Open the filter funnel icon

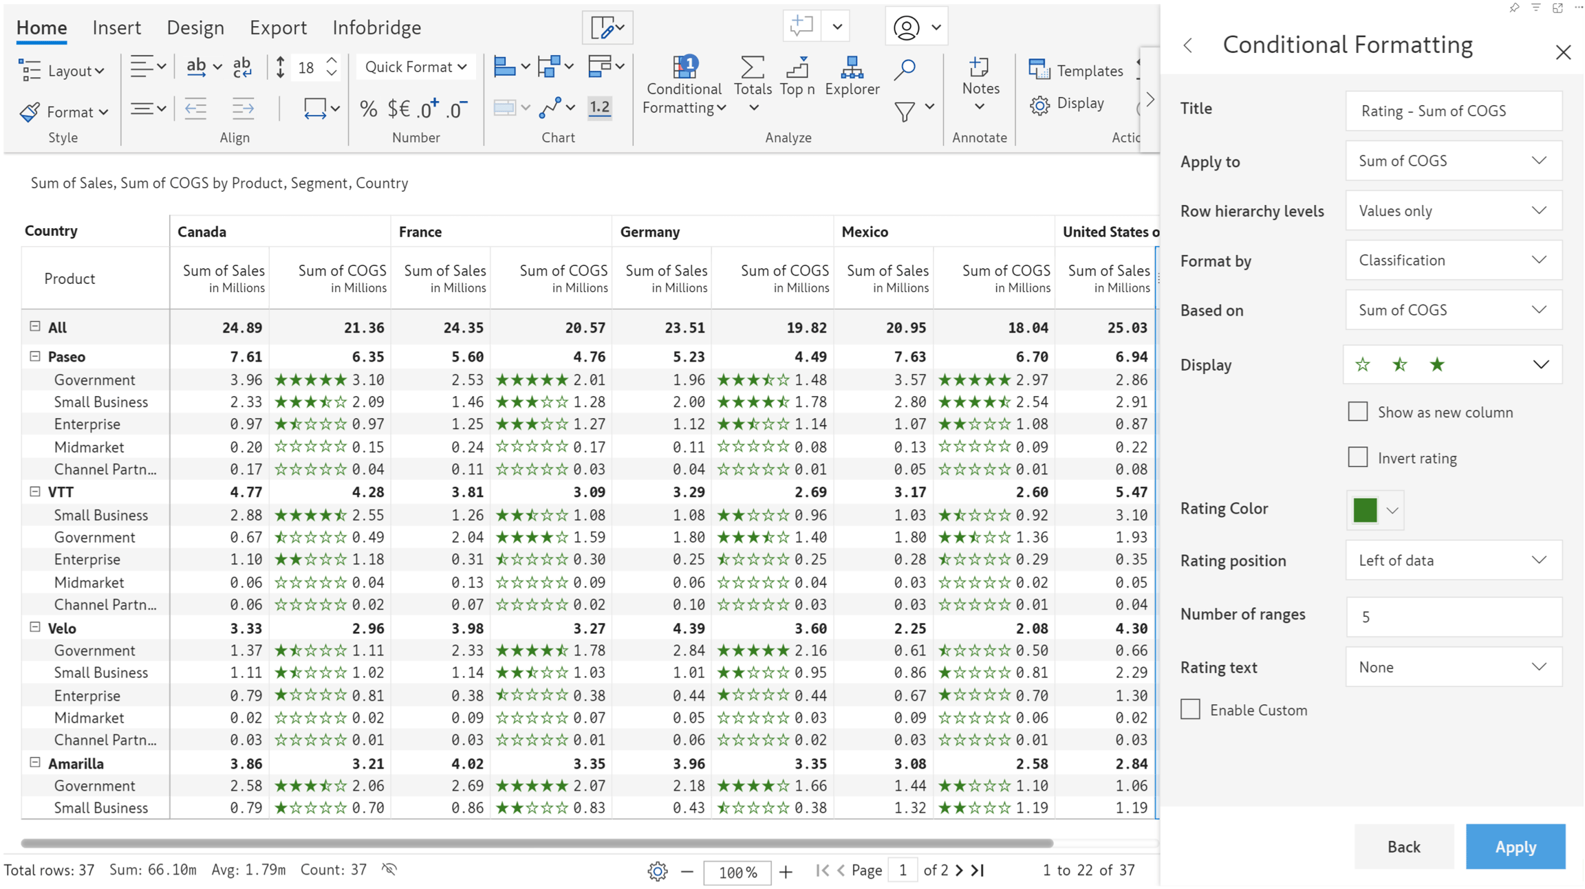905,111
